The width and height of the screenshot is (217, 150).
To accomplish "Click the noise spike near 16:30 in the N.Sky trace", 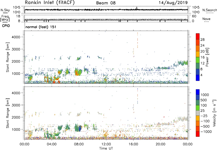I will click(x=137, y=8).
